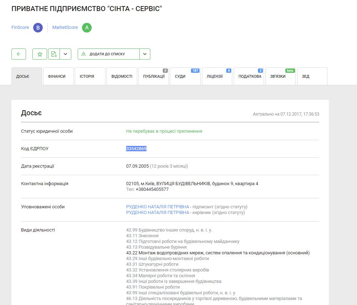Click the back arrow button
Screen dimensions: 357x305
pos(19,54)
